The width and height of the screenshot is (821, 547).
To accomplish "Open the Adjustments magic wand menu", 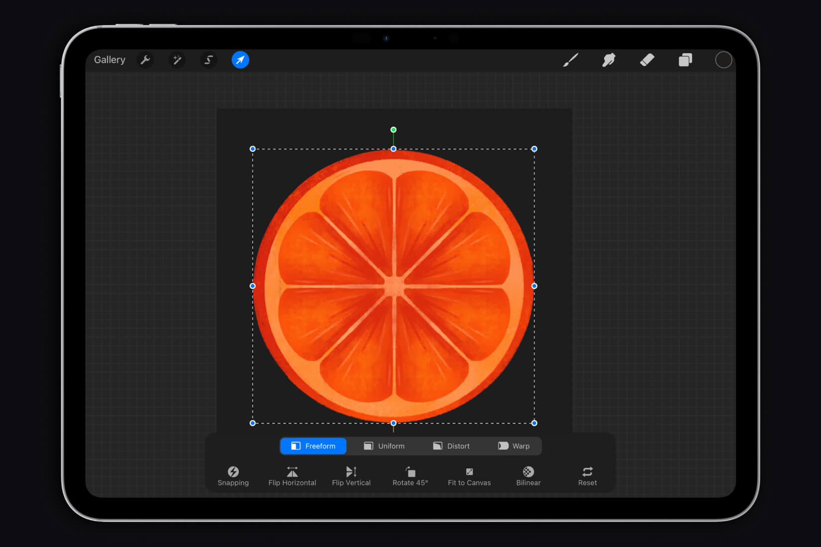I will pos(177,60).
